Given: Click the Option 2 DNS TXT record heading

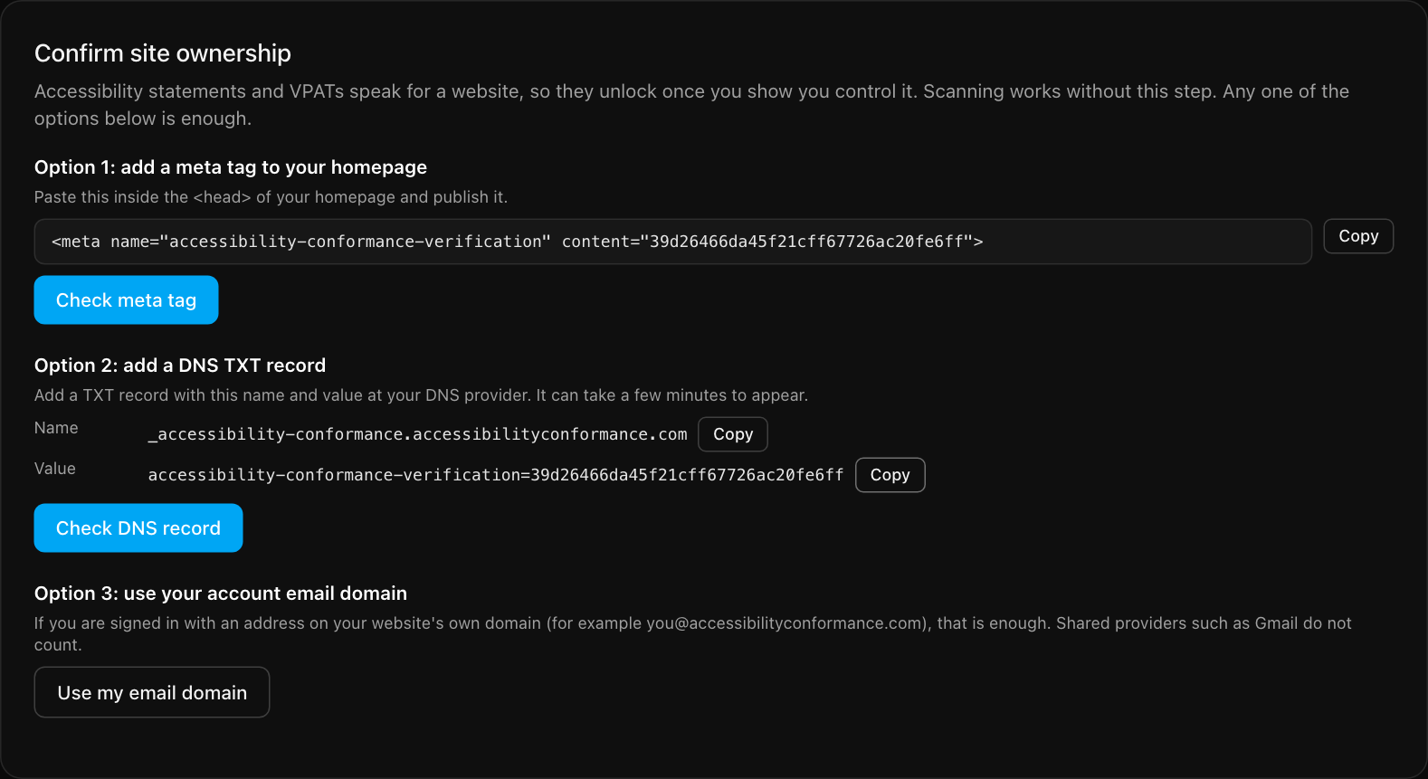Looking at the screenshot, I should pyautogui.click(x=180, y=366).
